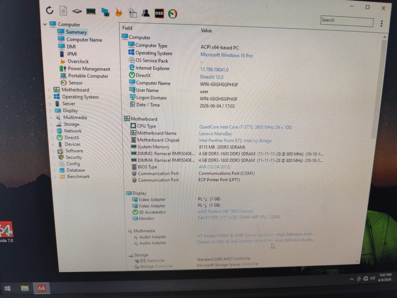Image resolution: width=397 pixels, height=298 pixels.
Task: Open the Report page icon in toolbar
Action: [x=63, y=11]
